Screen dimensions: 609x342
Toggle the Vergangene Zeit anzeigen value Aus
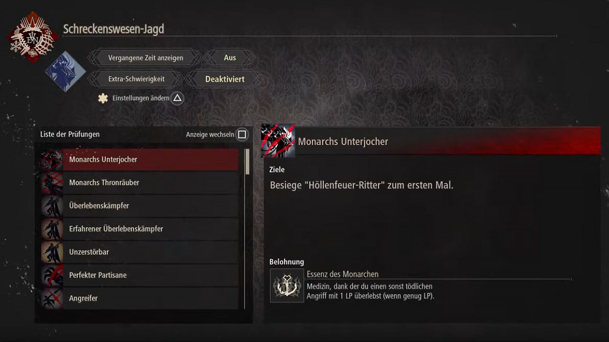pyautogui.click(x=230, y=58)
